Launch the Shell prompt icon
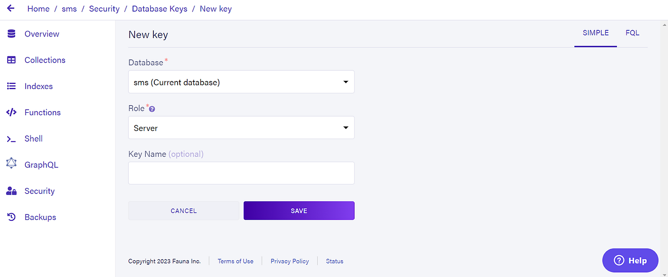Screen dimensions: 668x277 click(11, 139)
